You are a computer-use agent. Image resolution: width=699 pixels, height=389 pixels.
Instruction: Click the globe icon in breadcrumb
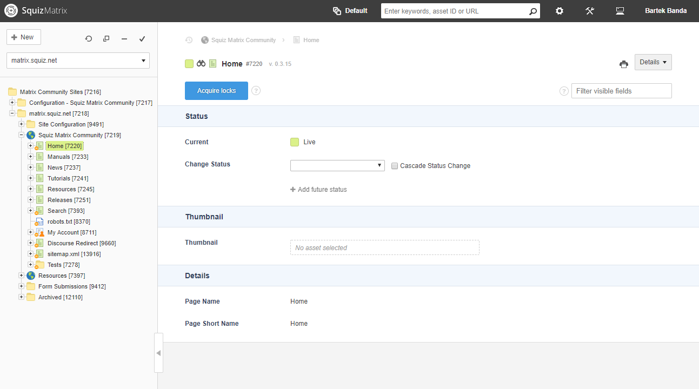click(205, 40)
